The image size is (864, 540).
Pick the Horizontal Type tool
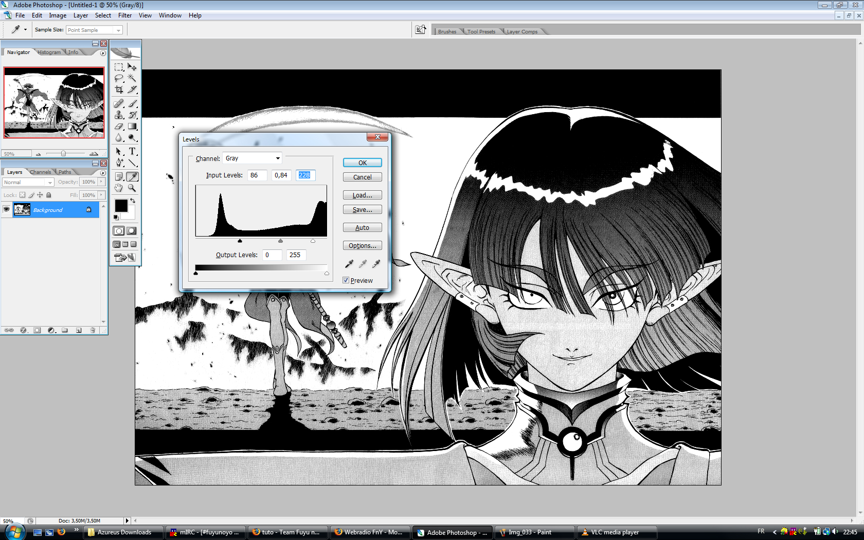tap(132, 151)
